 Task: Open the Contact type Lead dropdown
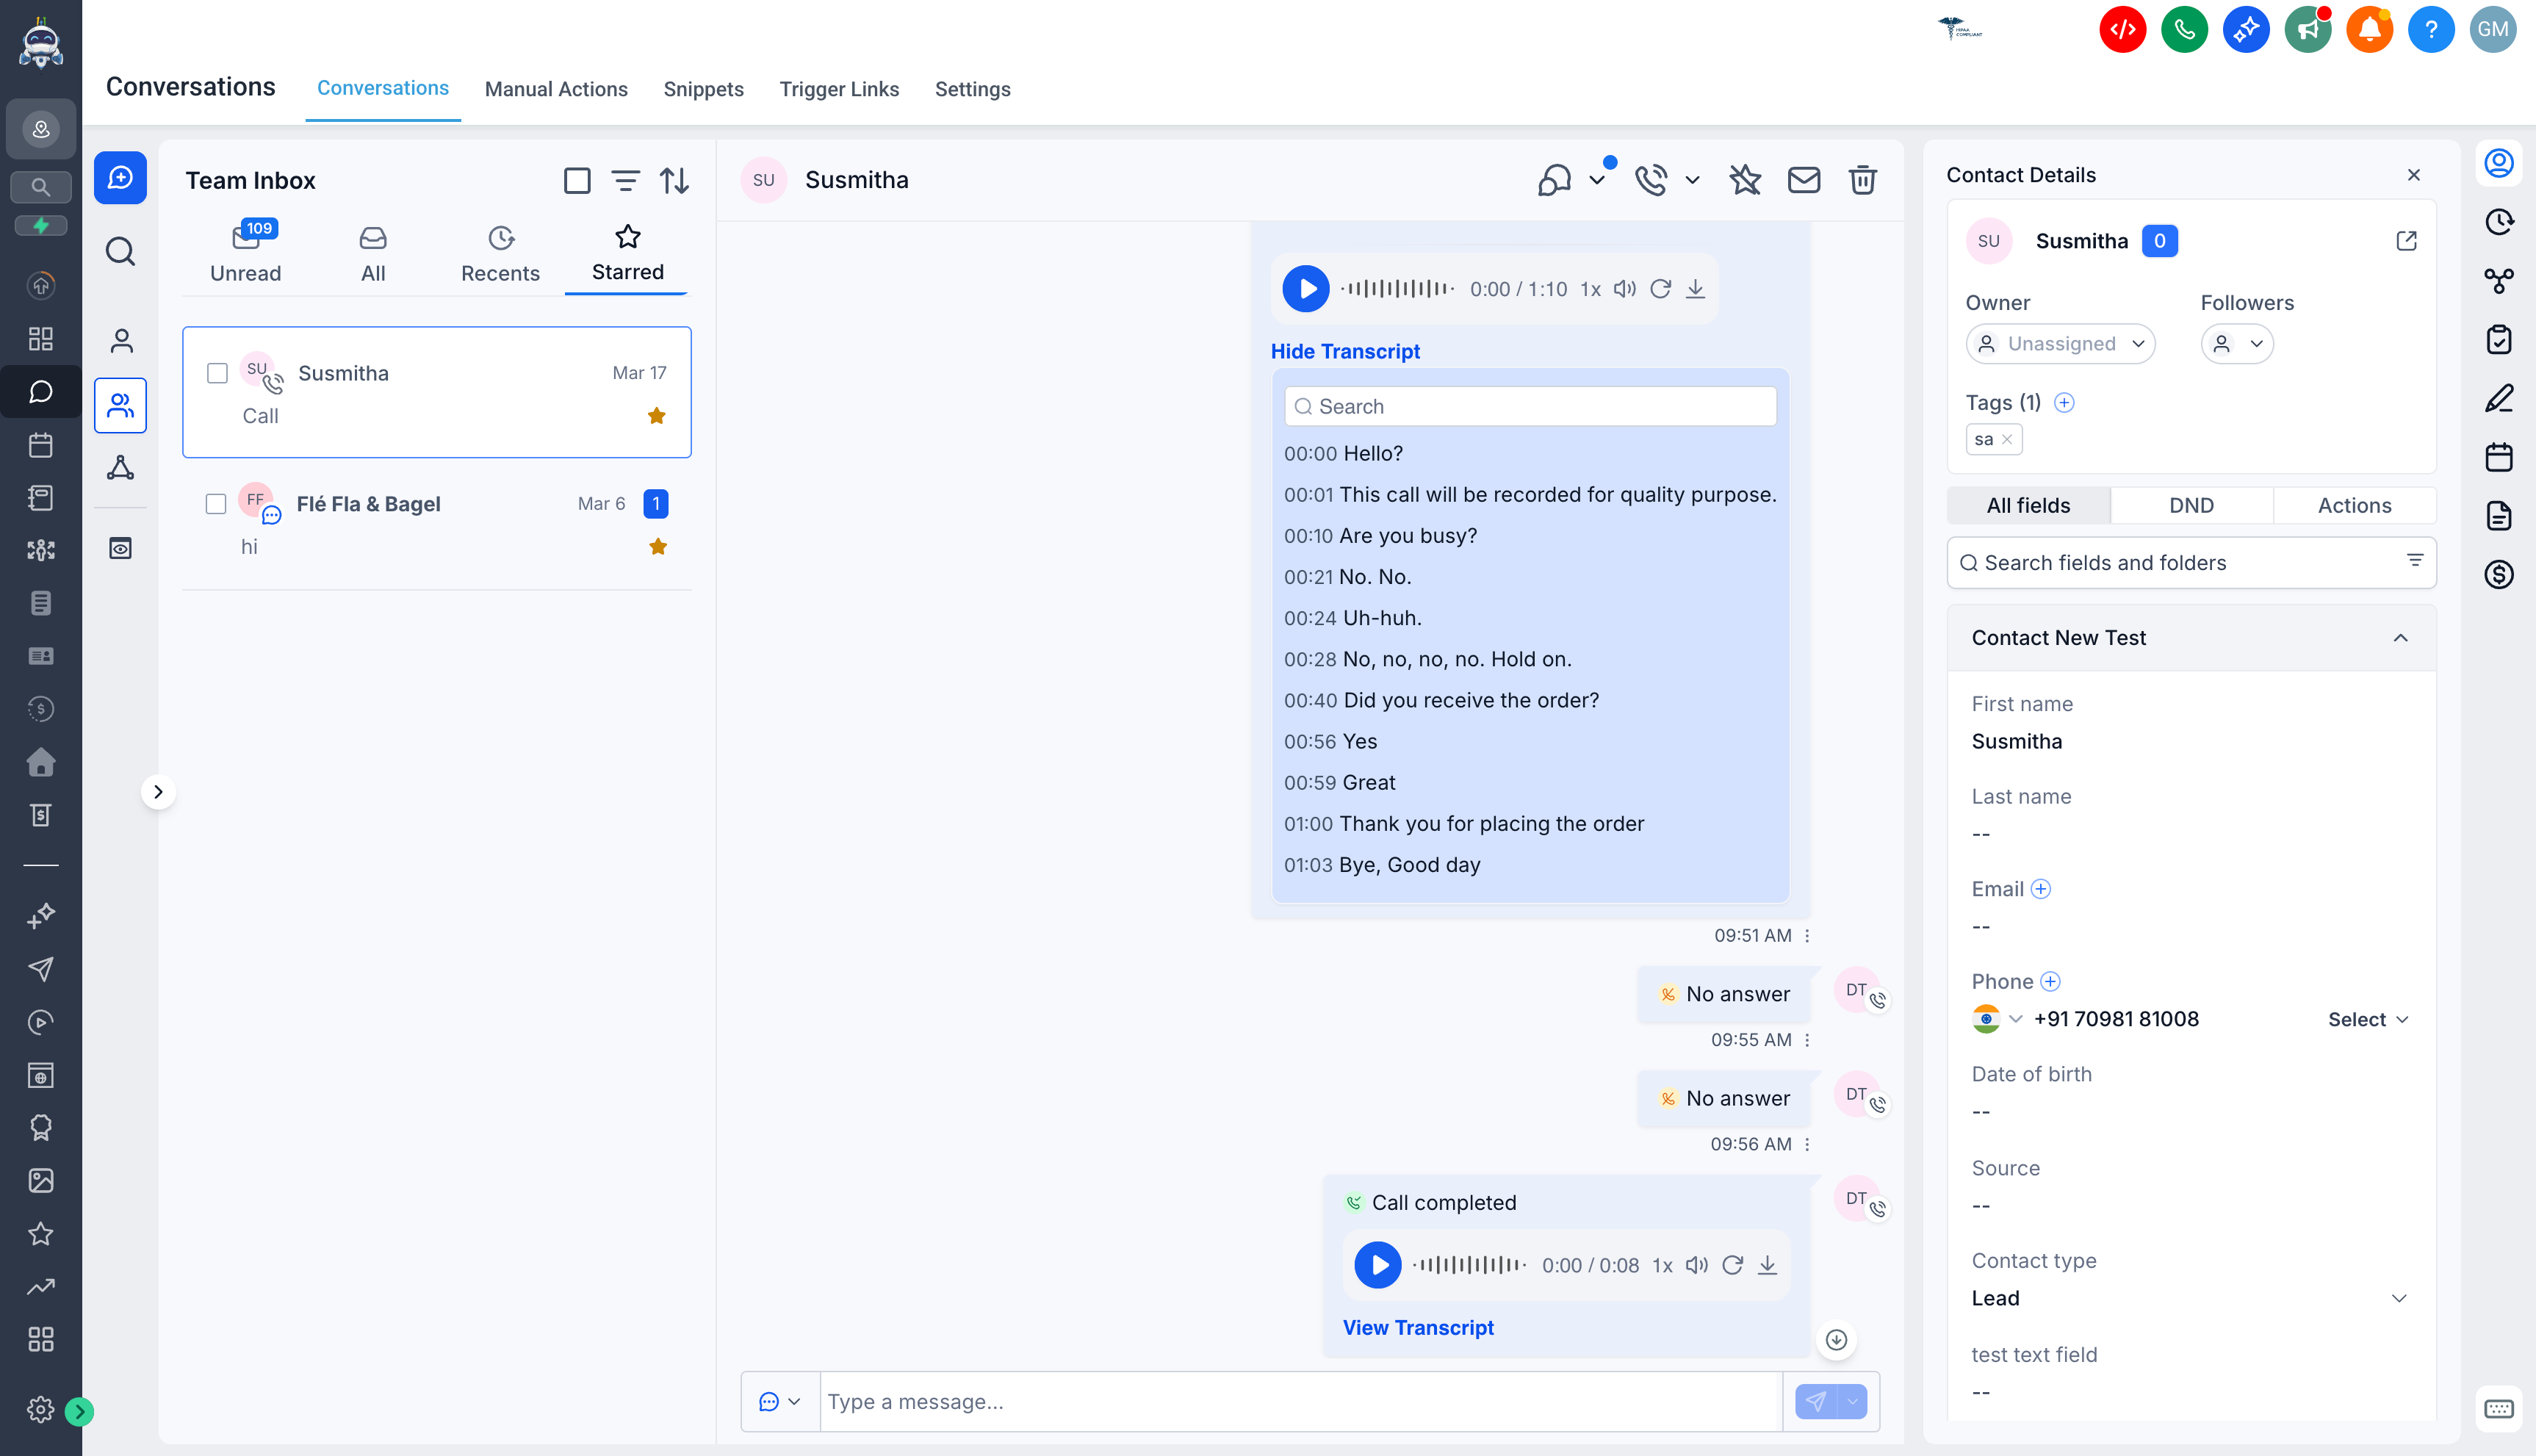(x=2190, y=1298)
